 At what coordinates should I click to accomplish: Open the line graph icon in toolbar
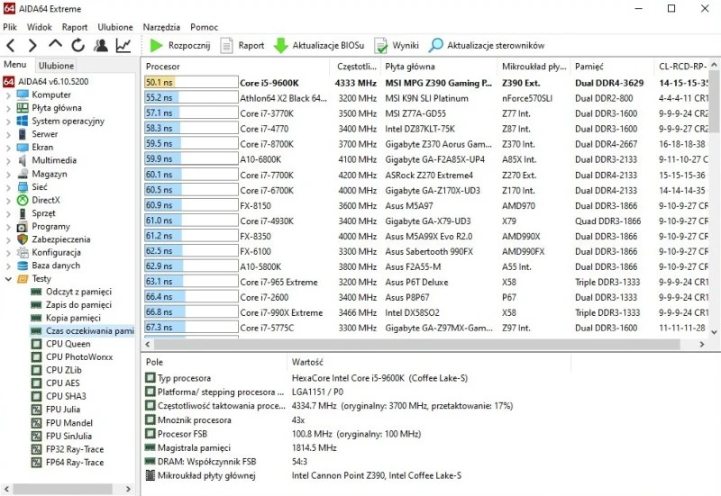pos(123,45)
